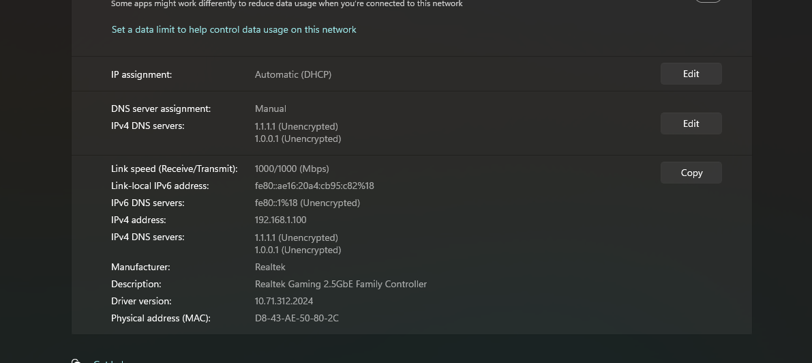Click the driver version 10.71.312.2024
The width and height of the screenshot is (812, 363).
pyautogui.click(x=284, y=301)
